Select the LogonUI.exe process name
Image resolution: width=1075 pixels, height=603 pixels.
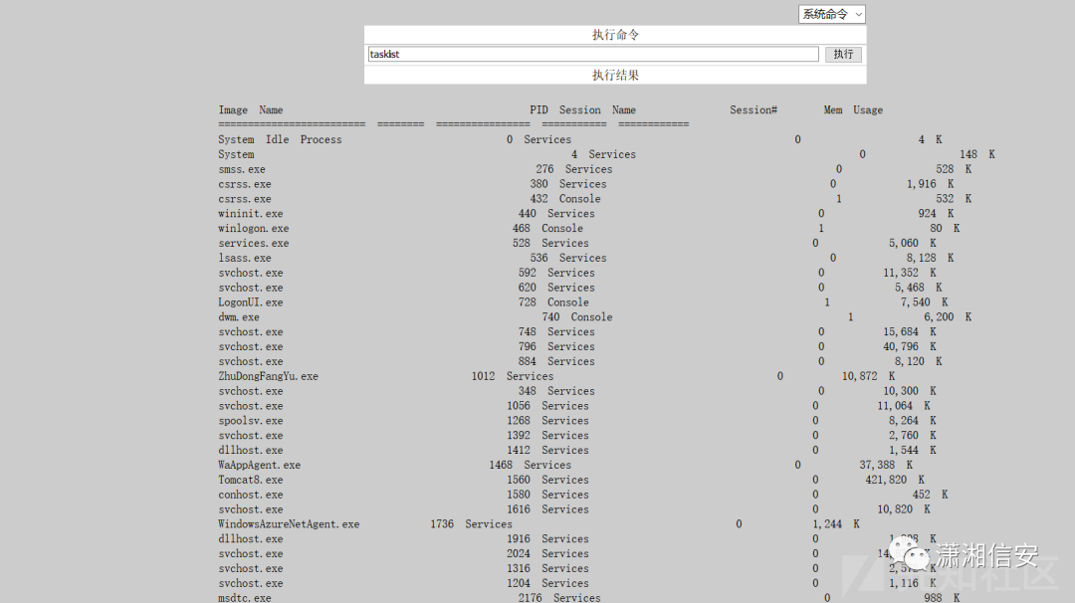click(250, 302)
